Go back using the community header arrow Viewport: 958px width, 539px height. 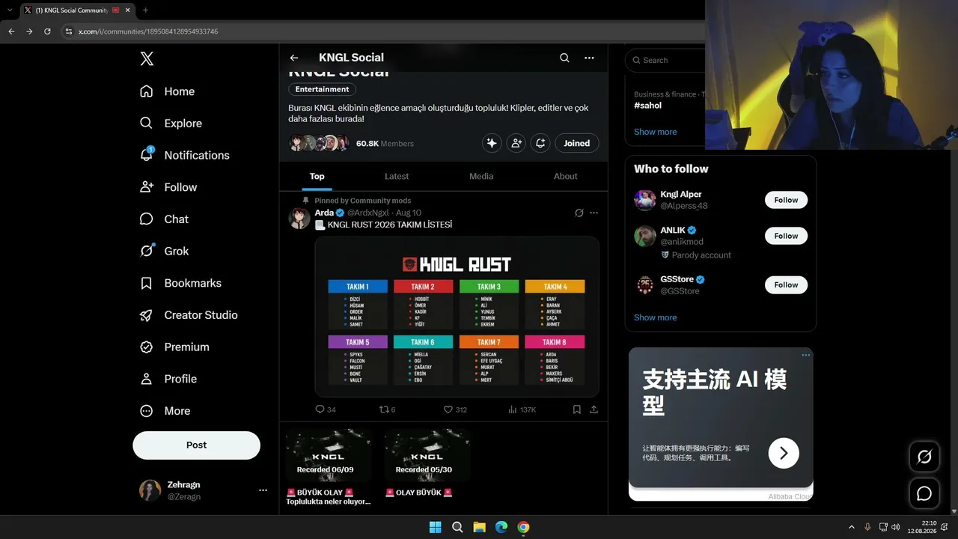(294, 58)
